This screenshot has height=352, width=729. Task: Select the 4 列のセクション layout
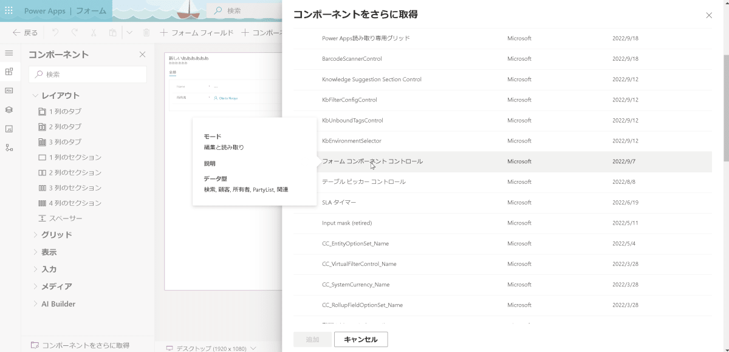coord(69,203)
